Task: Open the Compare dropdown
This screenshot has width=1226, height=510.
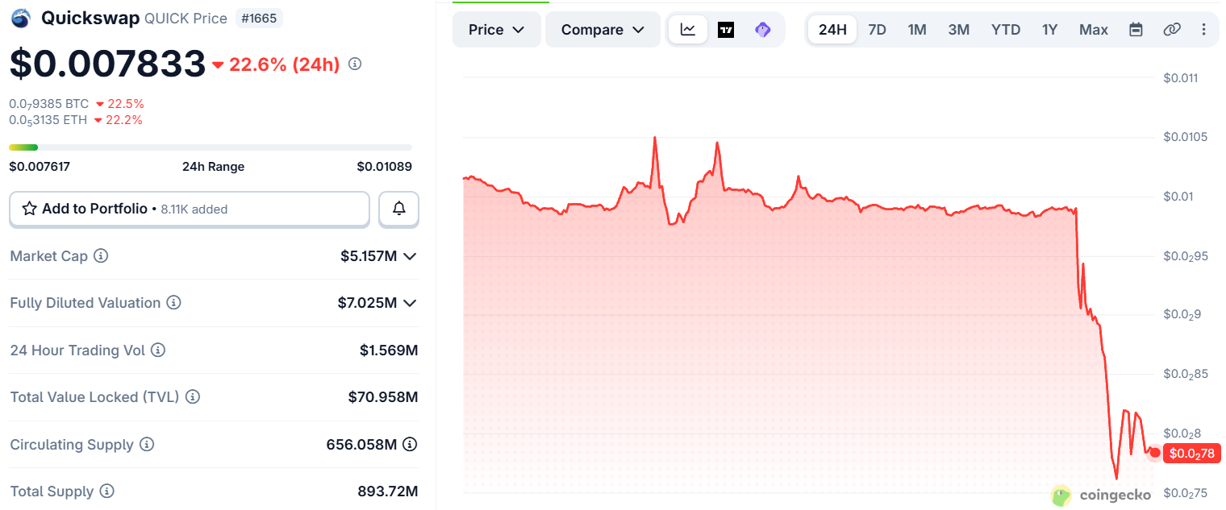Action: pyautogui.click(x=603, y=30)
